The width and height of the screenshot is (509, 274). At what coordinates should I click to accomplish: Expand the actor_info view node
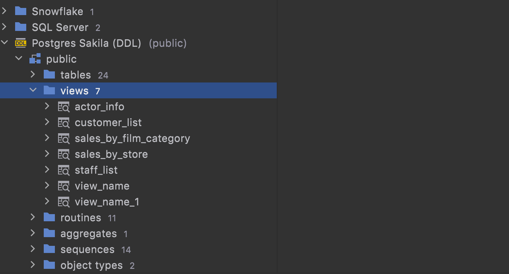(x=47, y=106)
